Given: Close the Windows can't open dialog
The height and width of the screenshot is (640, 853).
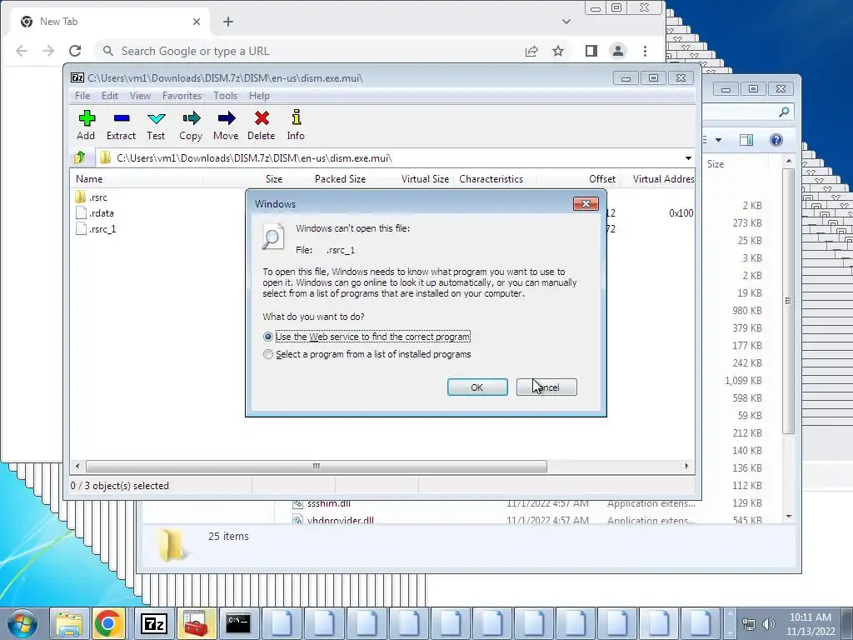Looking at the screenshot, I should (x=586, y=203).
